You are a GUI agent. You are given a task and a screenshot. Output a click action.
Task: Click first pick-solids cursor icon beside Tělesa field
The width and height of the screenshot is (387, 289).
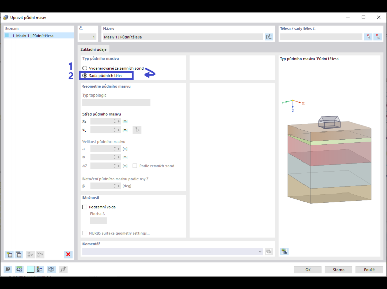click(x=368, y=37)
